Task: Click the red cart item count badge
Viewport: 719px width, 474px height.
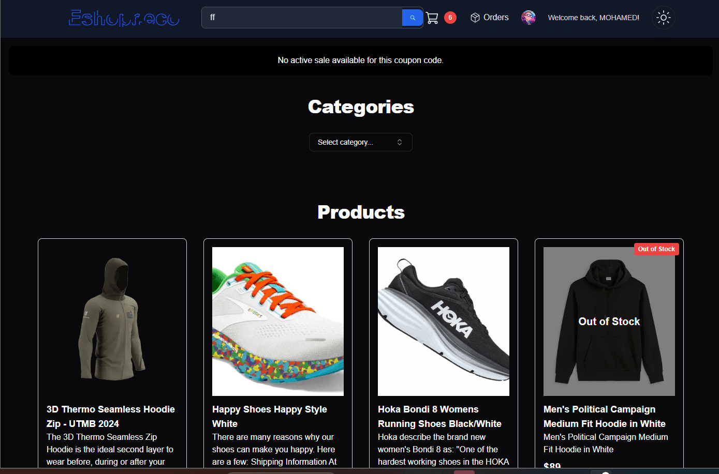Action: click(450, 17)
